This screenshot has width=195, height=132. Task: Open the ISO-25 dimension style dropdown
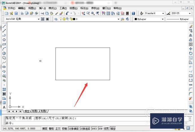coord(190,13)
